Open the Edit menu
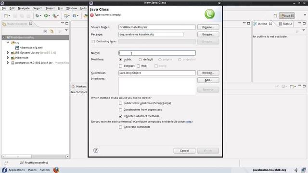The image size is (308, 173). coord(12,8)
